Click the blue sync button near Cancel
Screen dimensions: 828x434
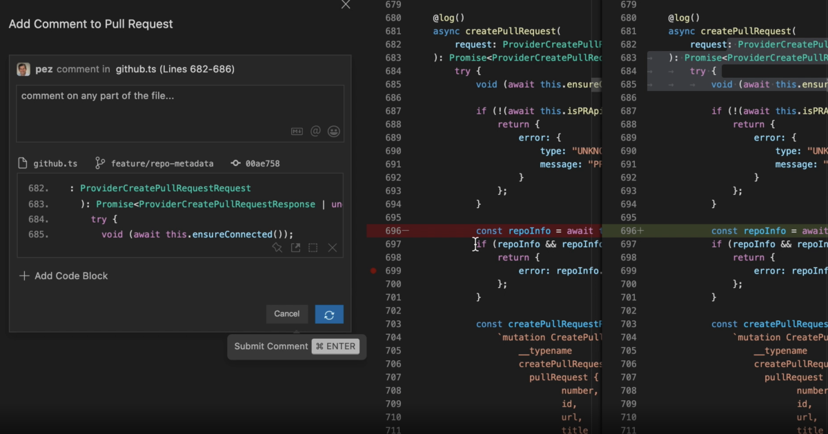click(x=329, y=314)
